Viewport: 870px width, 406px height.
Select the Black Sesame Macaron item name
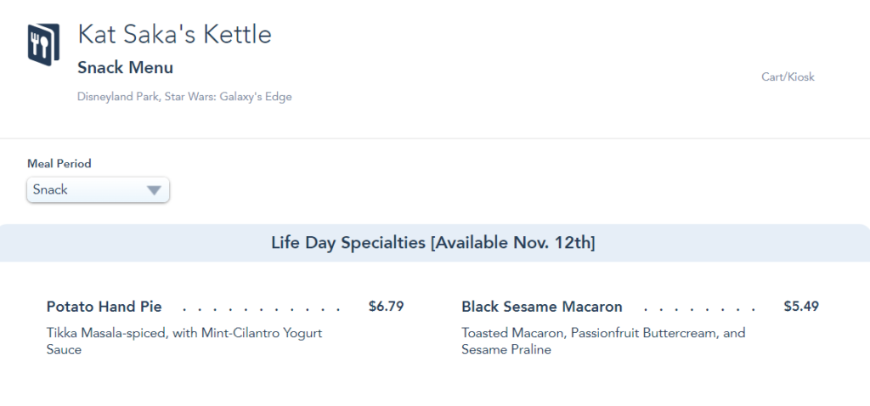[x=542, y=307]
